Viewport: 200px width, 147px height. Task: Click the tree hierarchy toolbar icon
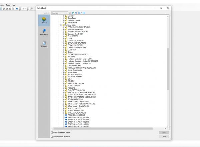(76, 13)
